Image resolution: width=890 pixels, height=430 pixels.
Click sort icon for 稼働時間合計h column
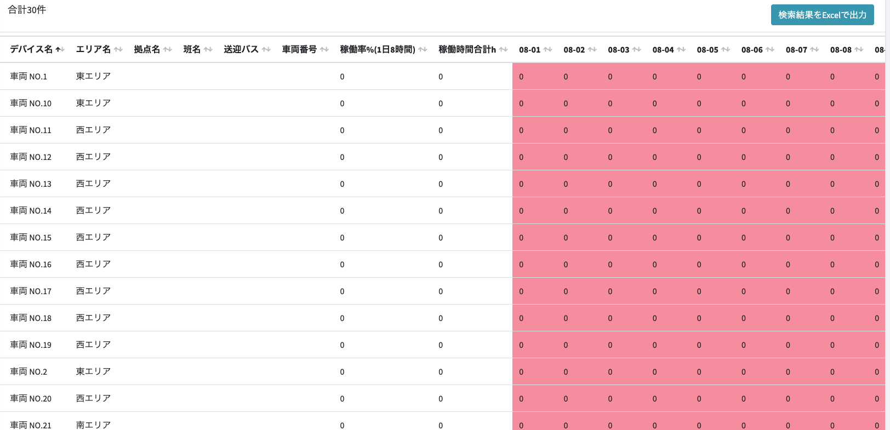pos(503,50)
